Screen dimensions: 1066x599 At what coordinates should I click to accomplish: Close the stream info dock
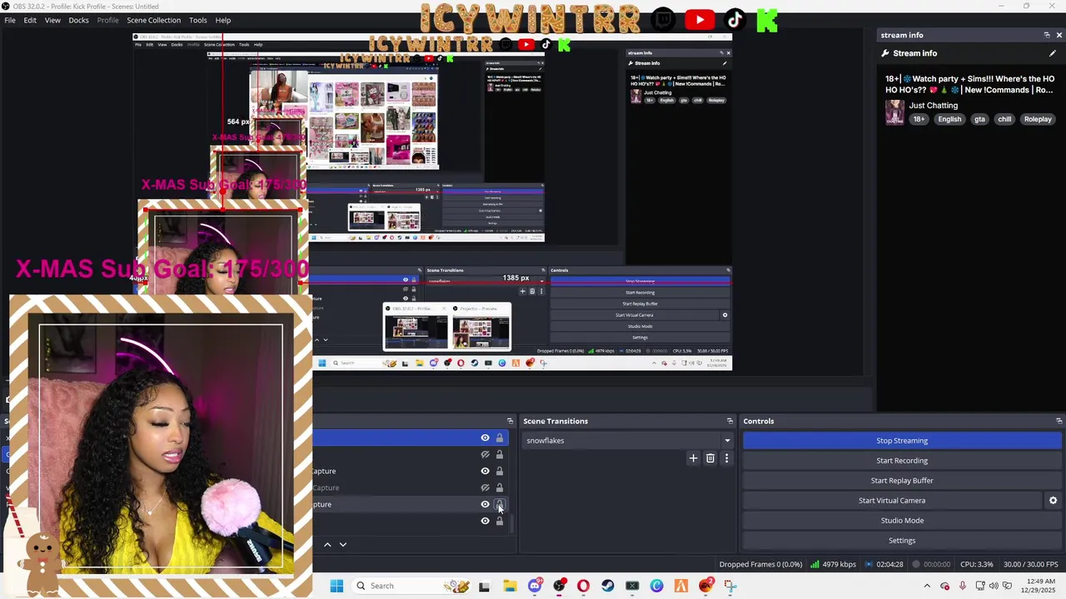point(1059,35)
